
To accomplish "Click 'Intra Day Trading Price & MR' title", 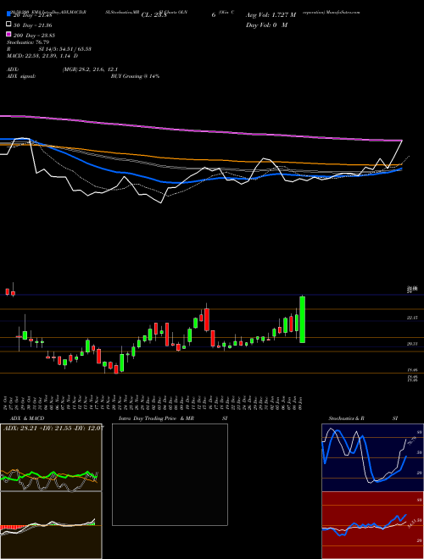I will (x=156, y=418).
